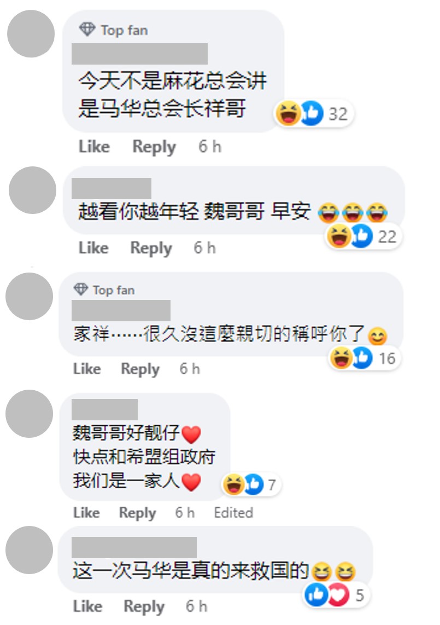The image size is (440, 625).
Task: Reply to the 魏哥哥好靓仔 comment
Action: [137, 513]
